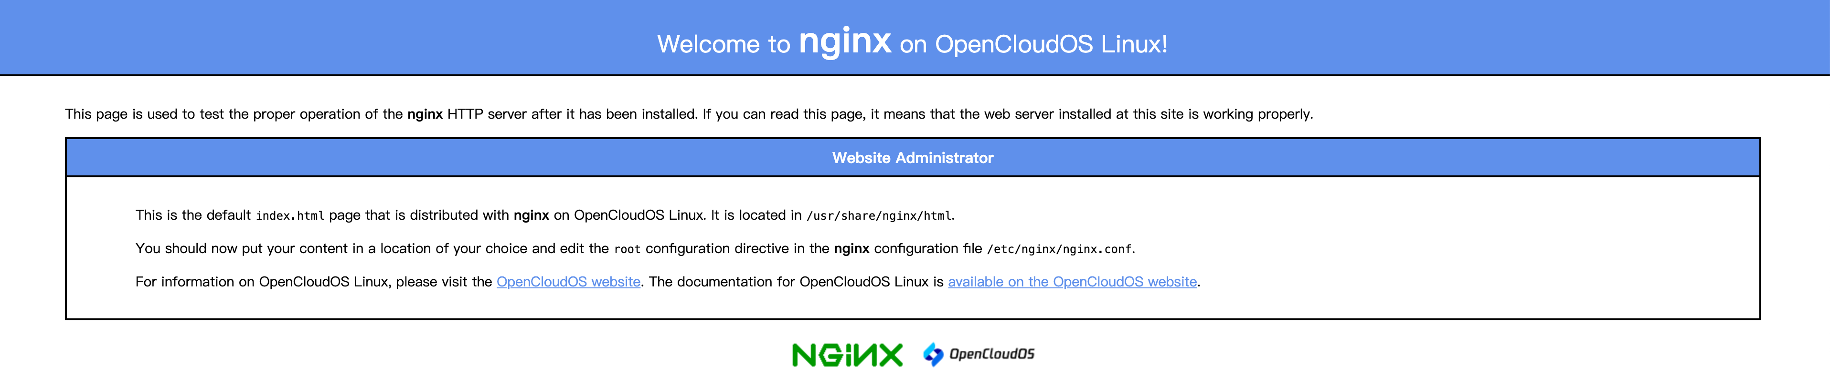Click the 'root' directive code word
The image size is (1830, 387).
(628, 249)
